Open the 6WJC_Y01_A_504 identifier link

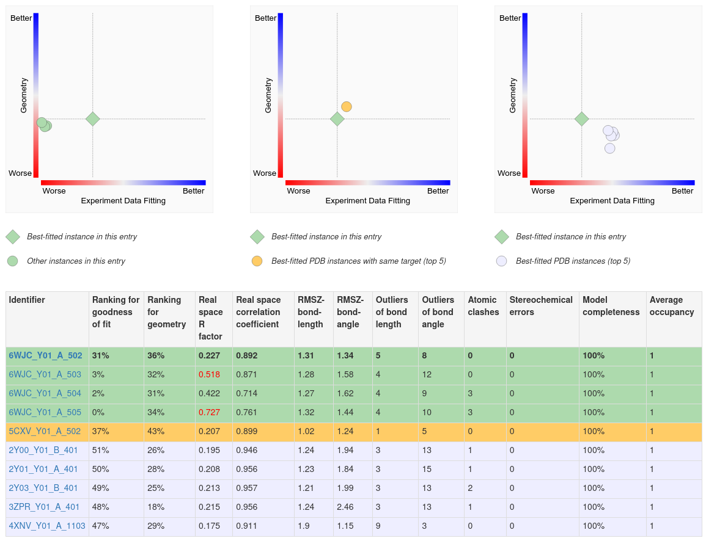(x=45, y=393)
